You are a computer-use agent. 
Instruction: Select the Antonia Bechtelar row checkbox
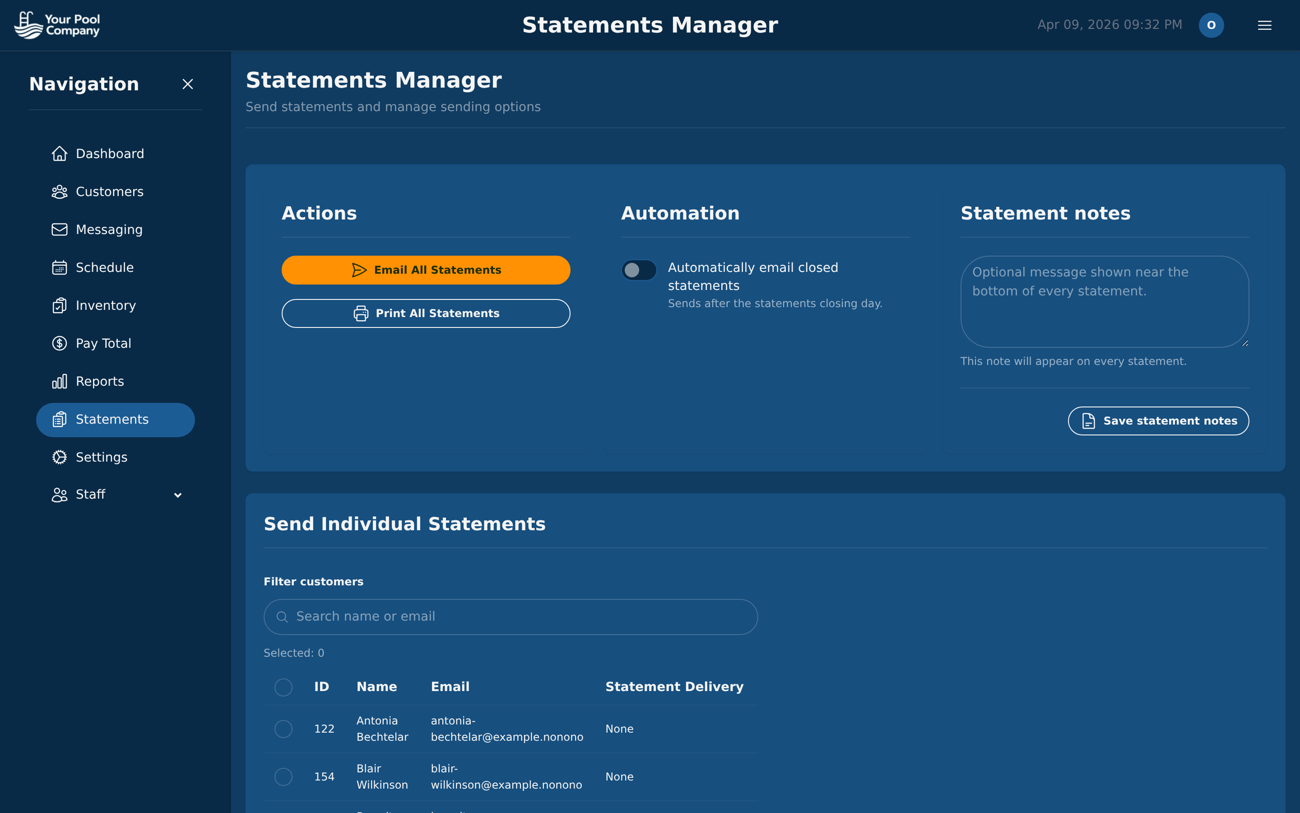[283, 729]
